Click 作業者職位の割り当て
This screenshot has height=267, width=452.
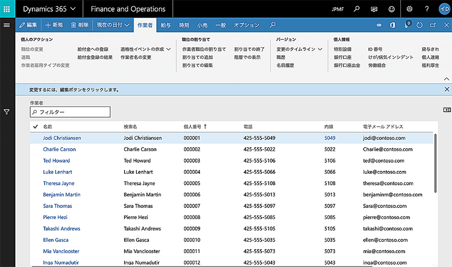point(204,49)
